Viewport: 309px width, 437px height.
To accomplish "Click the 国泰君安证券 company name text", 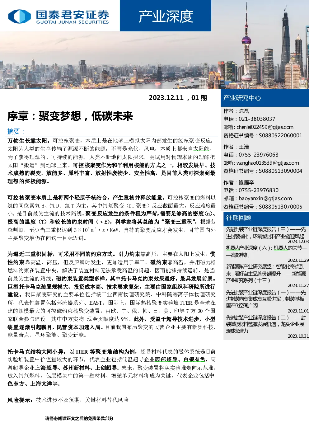I will tap(73, 15).
